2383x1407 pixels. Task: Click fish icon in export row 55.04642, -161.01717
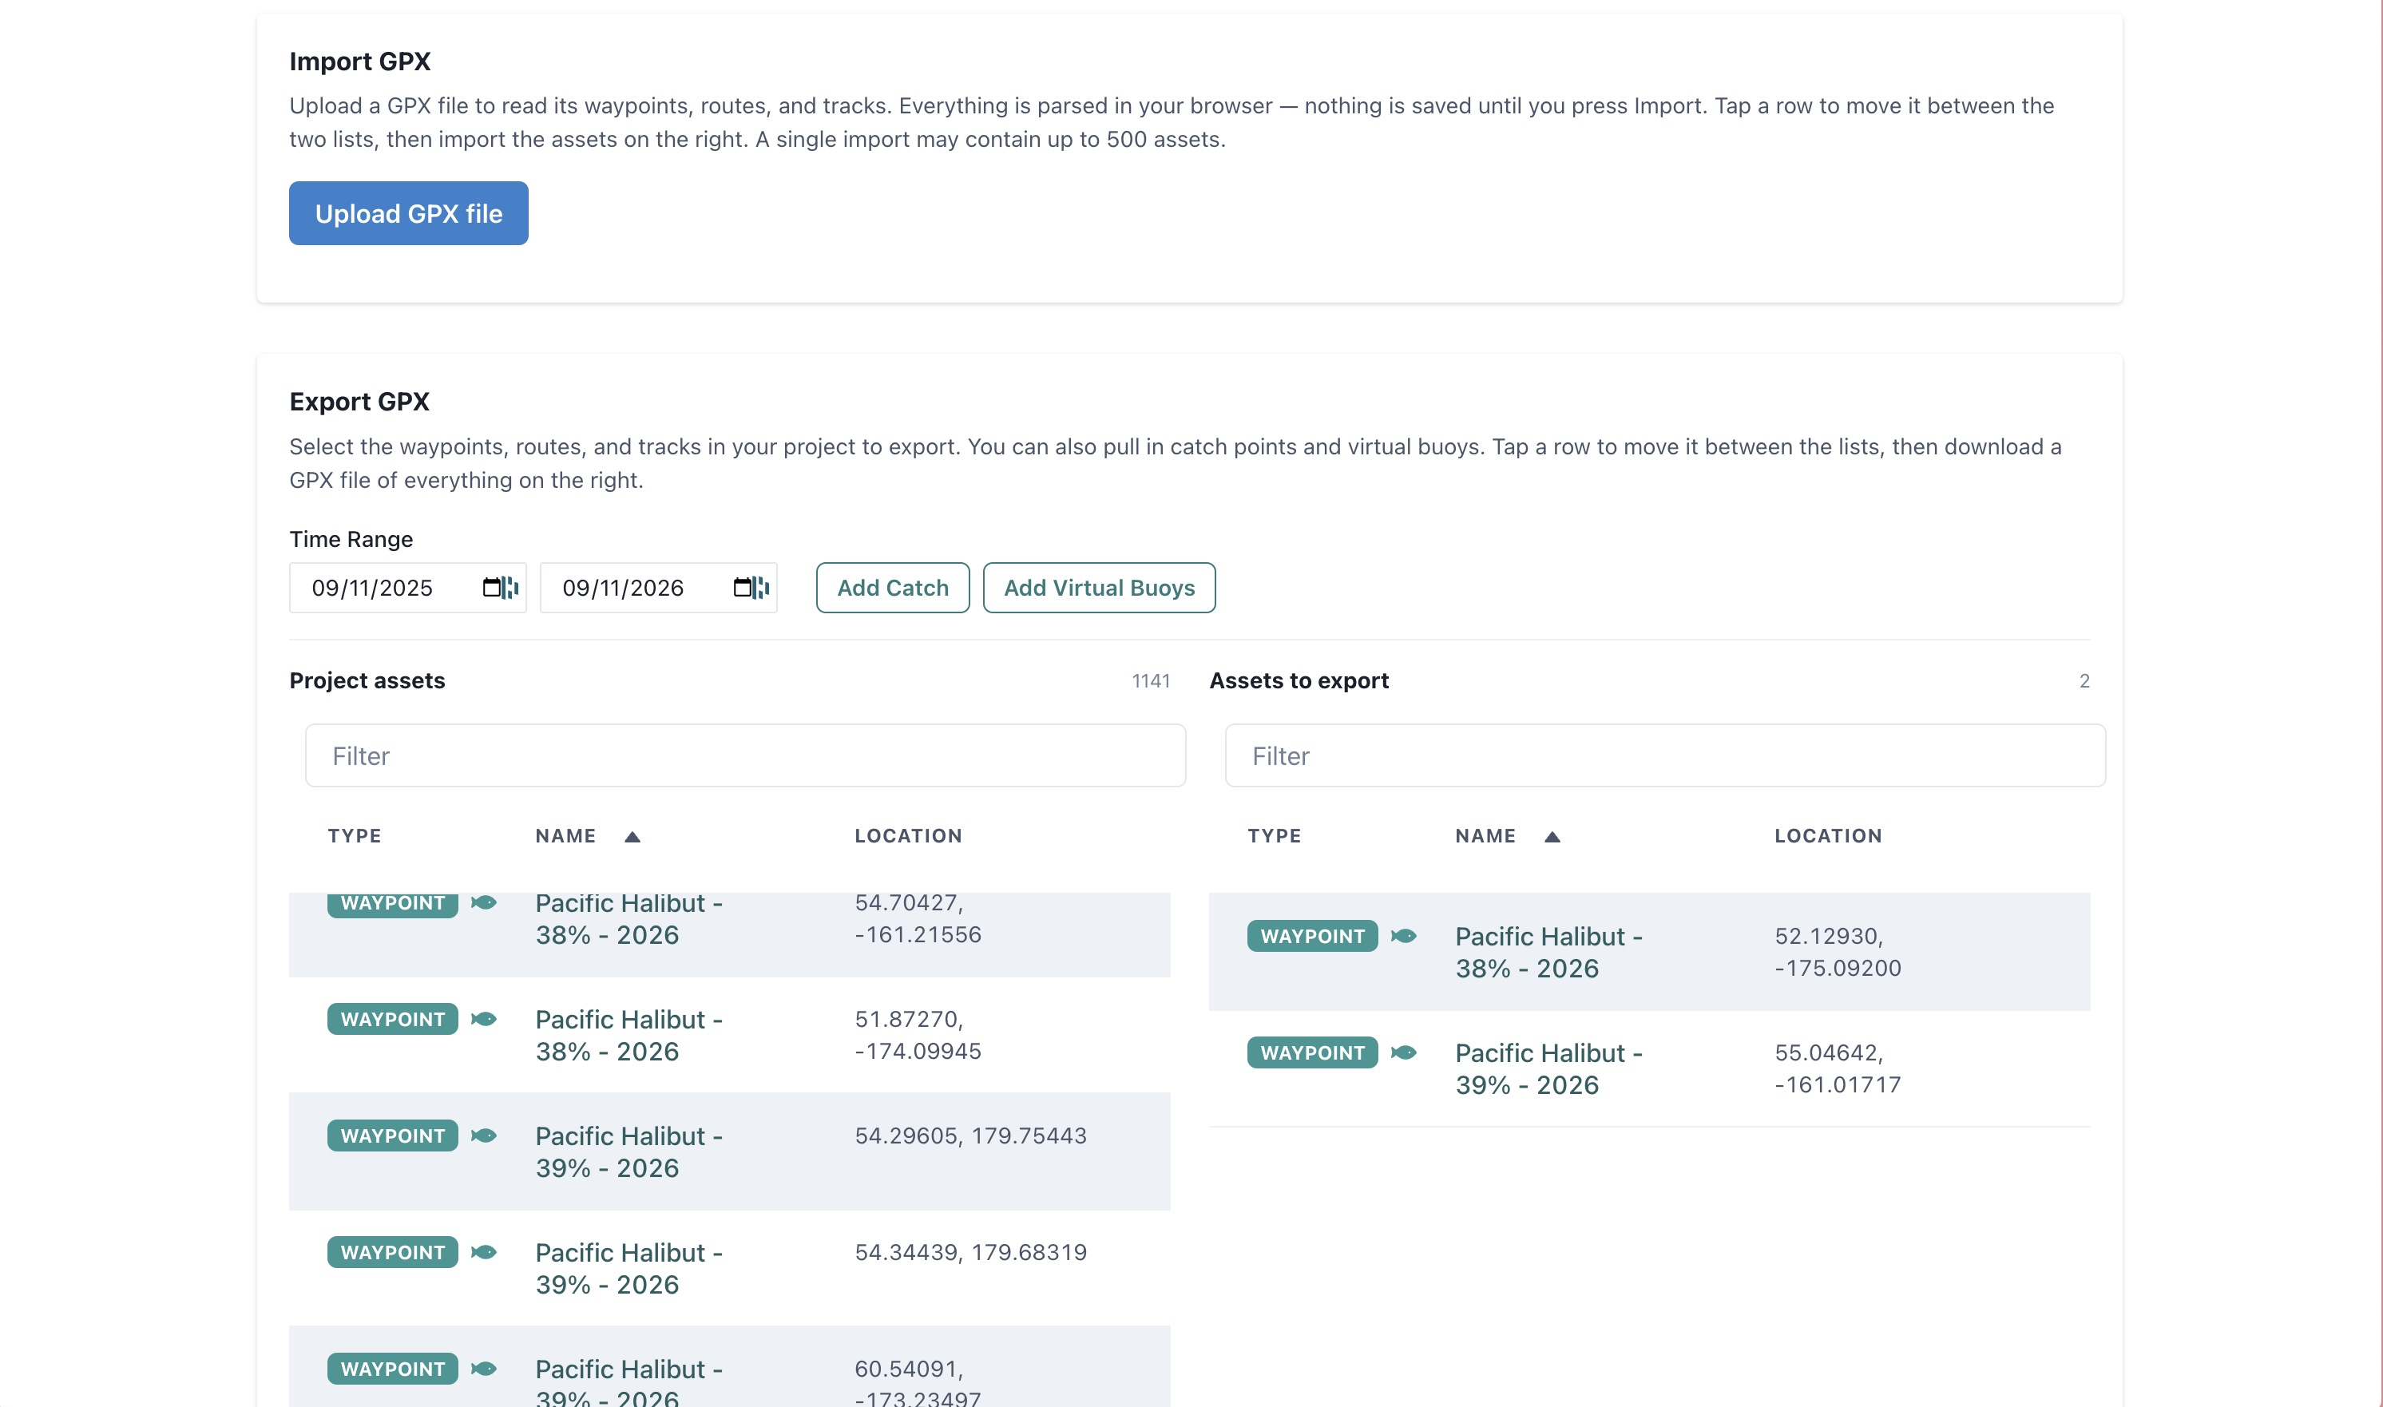pyautogui.click(x=1404, y=1052)
